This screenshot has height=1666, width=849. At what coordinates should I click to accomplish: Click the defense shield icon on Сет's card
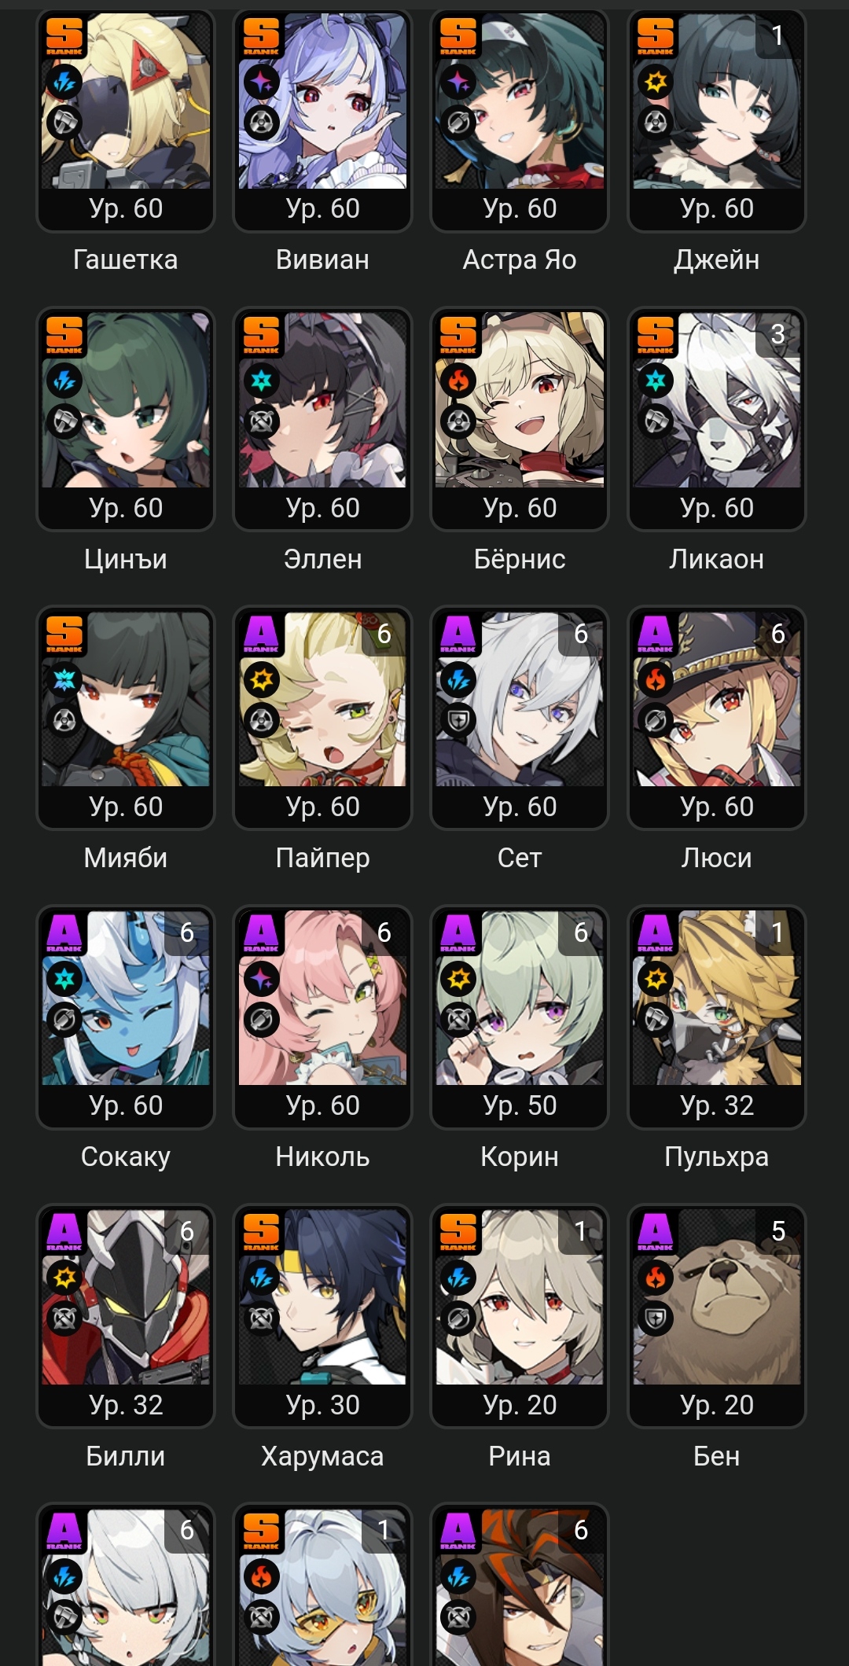tap(458, 720)
